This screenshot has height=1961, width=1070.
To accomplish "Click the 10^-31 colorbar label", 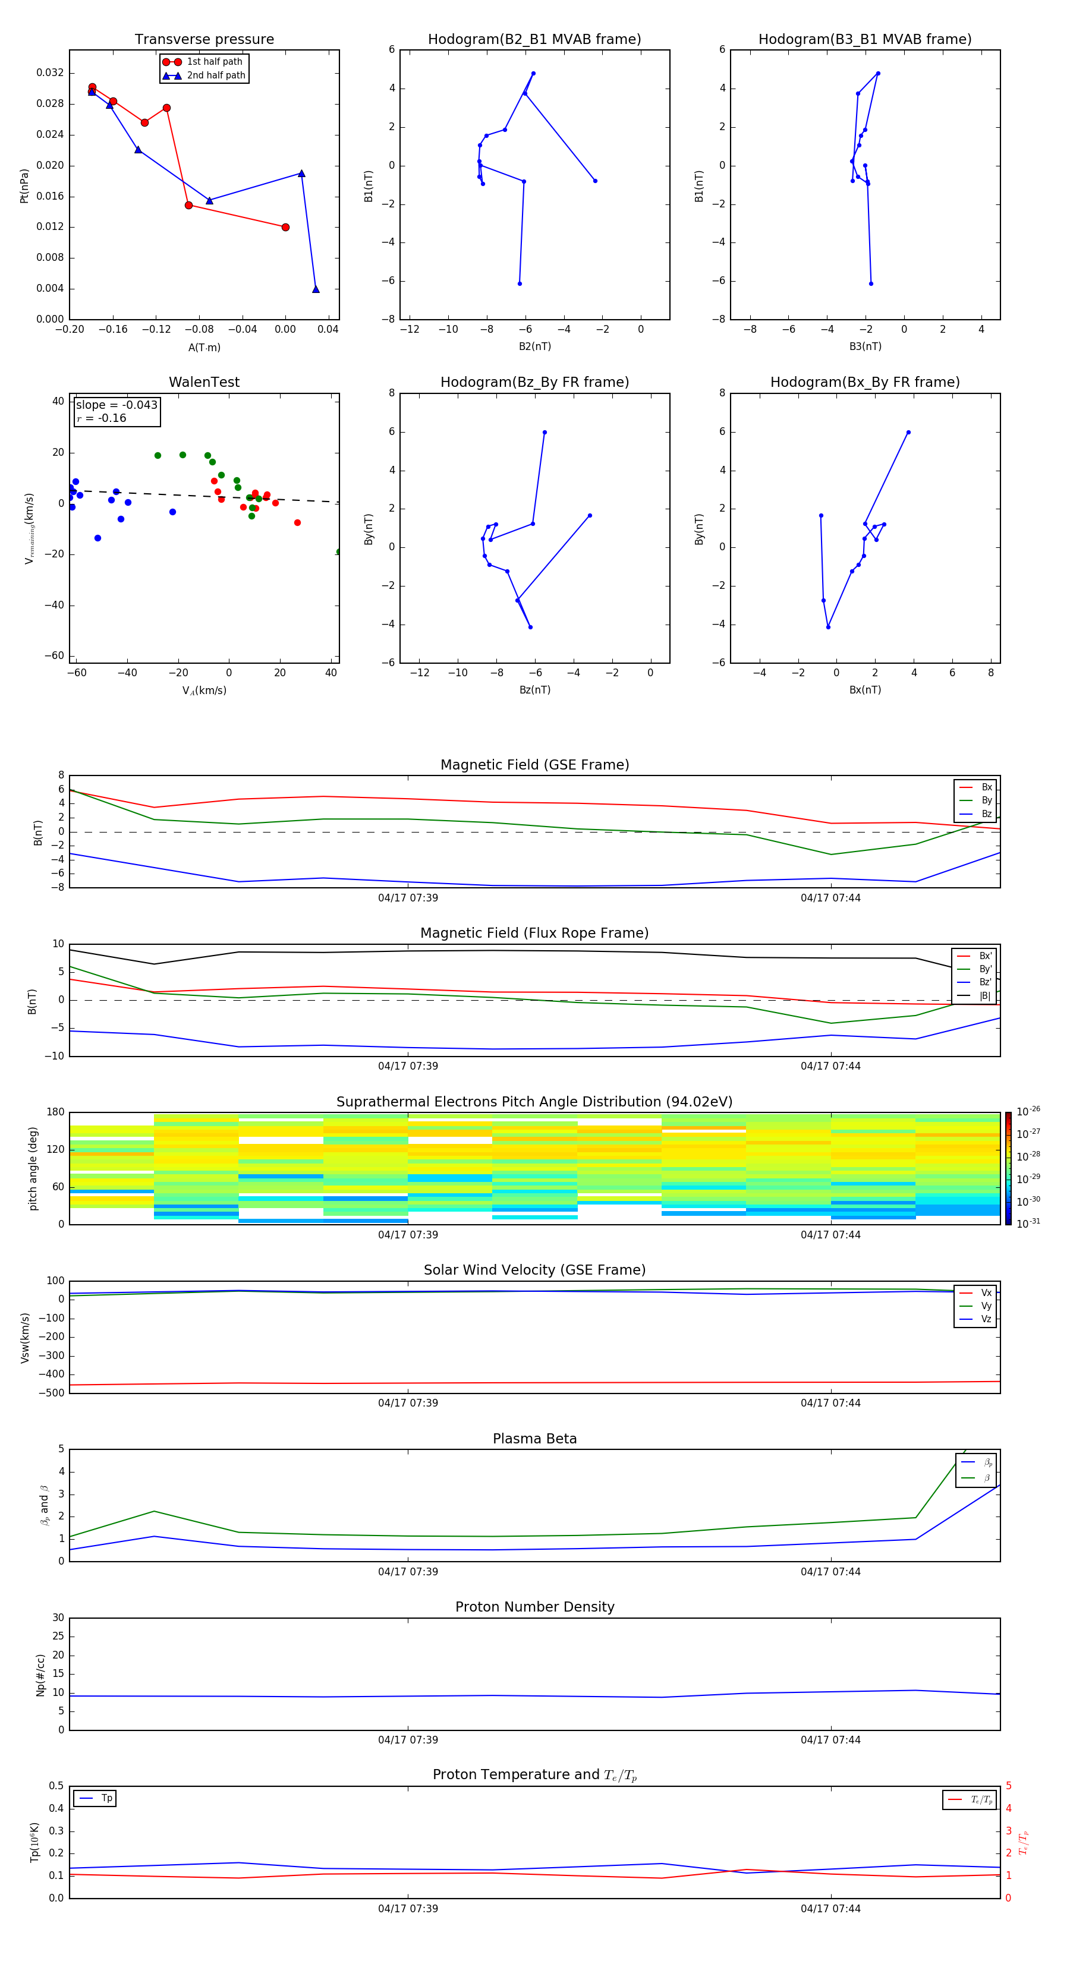I will pyautogui.click(x=1028, y=1224).
